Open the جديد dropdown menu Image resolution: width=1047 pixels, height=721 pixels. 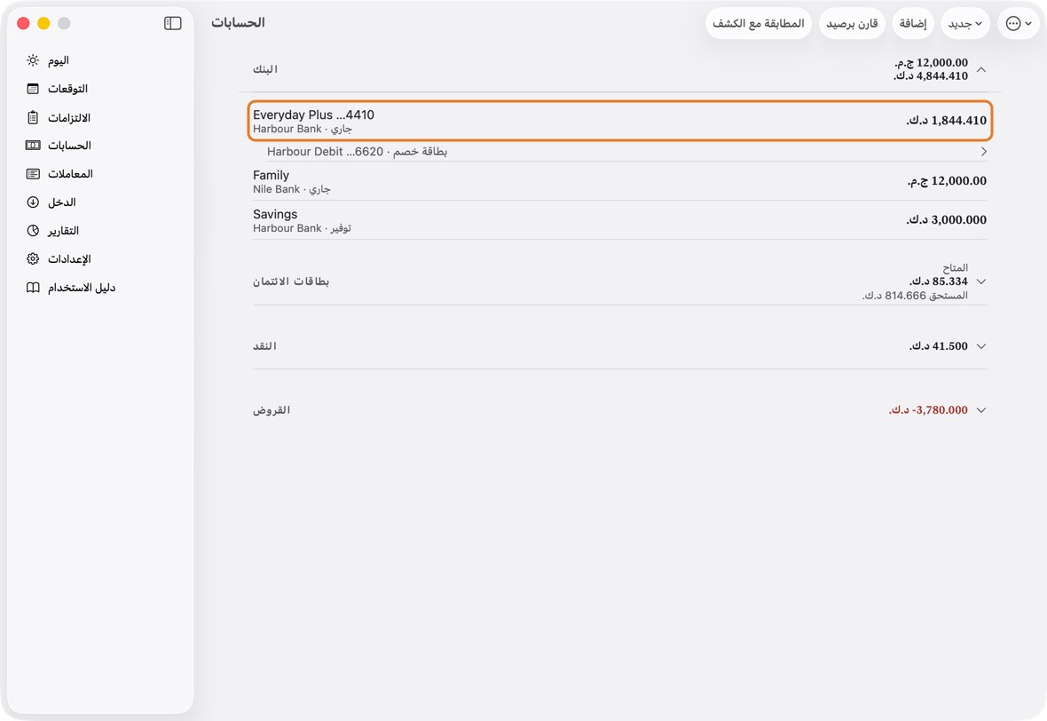click(965, 23)
